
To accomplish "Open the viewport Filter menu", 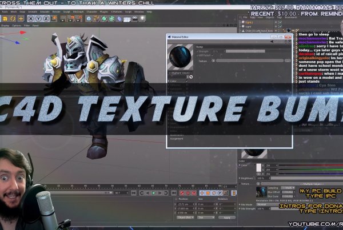I will click(x=27, y=26).
